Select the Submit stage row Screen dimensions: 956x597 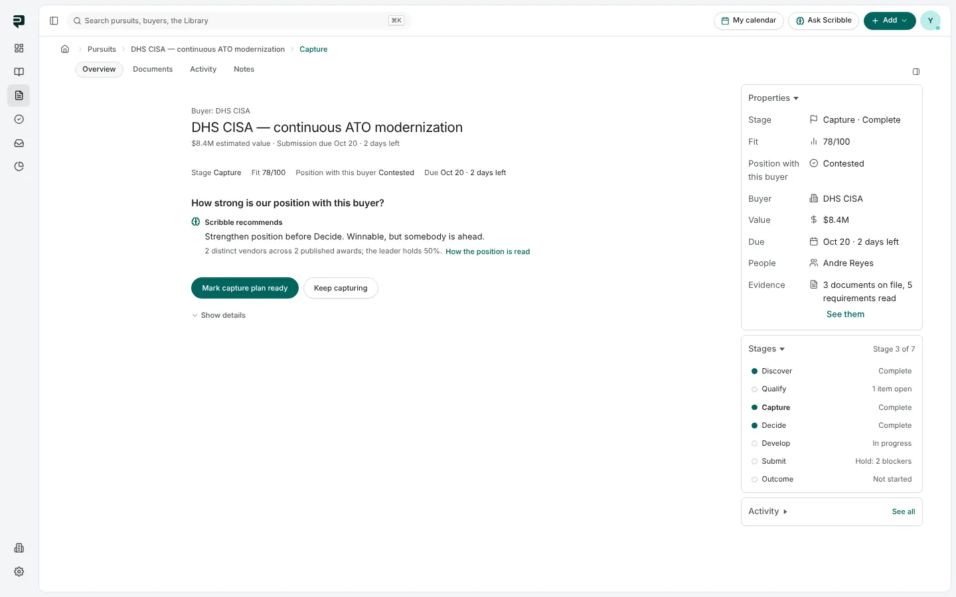(x=832, y=462)
